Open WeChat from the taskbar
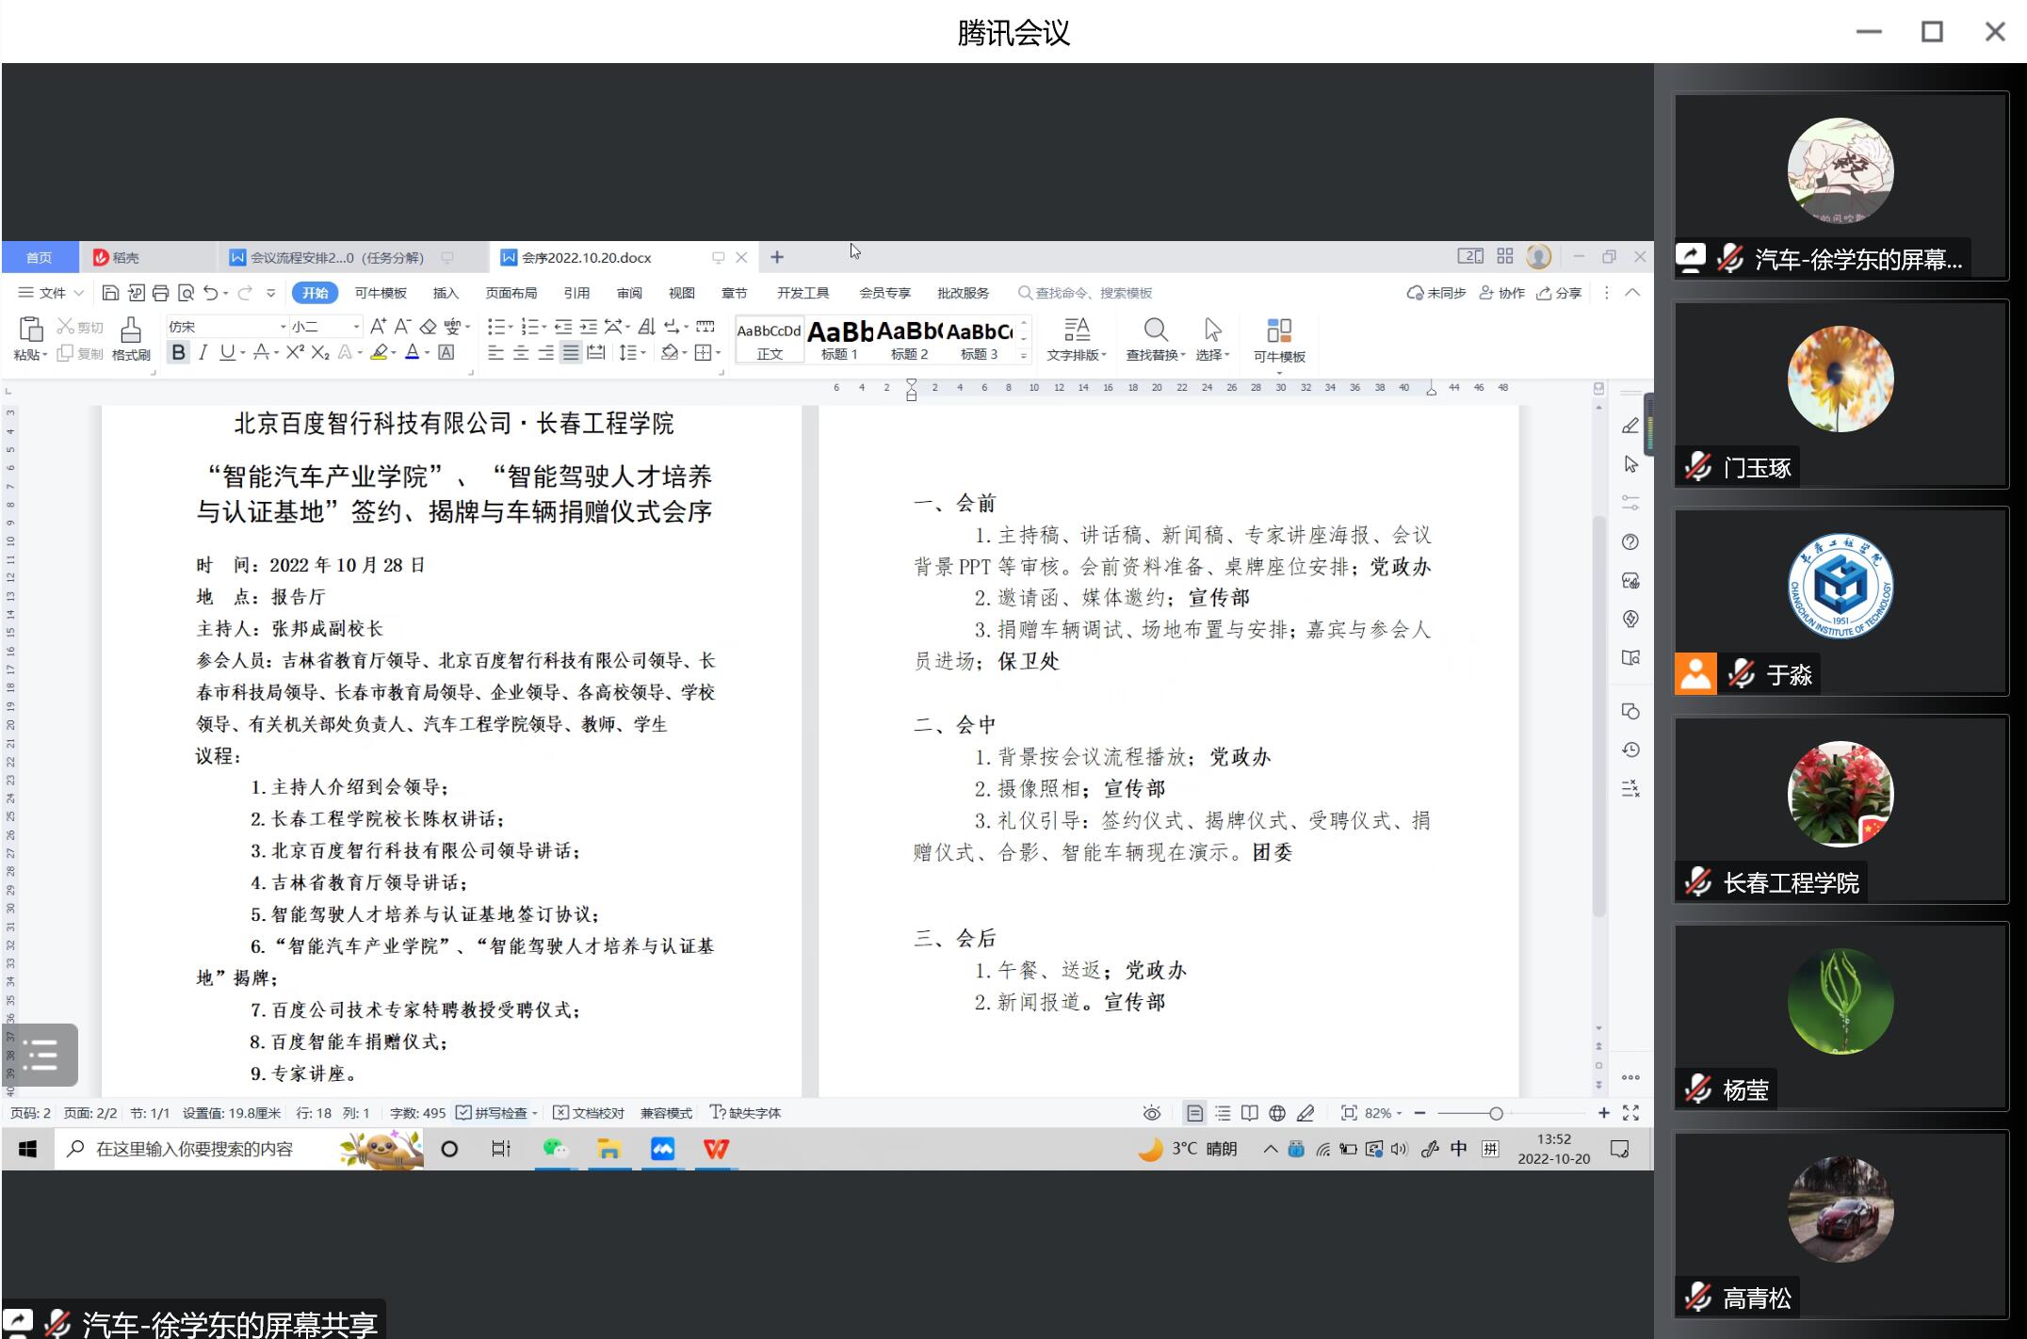 [555, 1149]
